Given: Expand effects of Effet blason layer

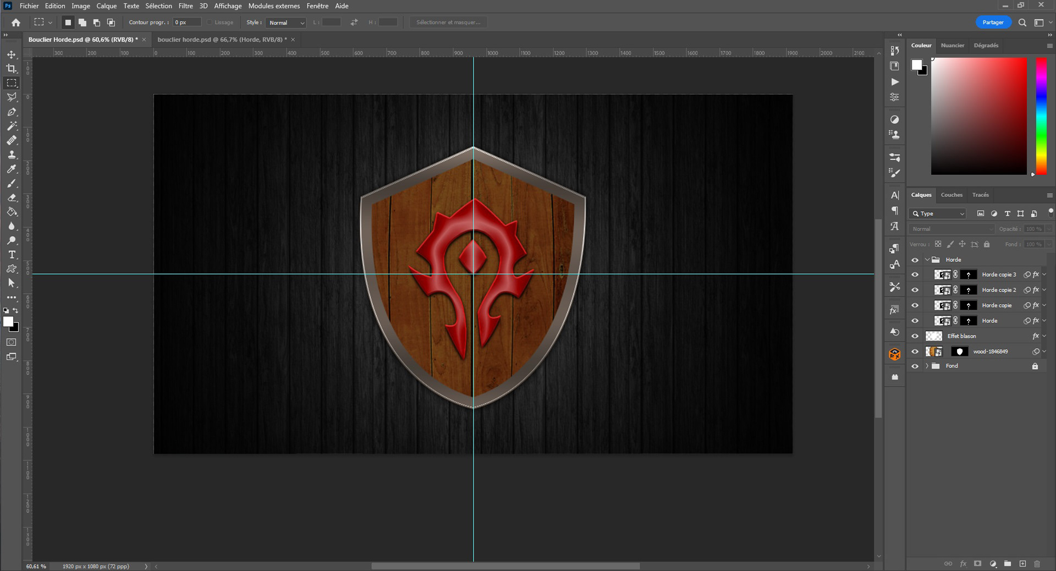Looking at the screenshot, I should tap(1044, 336).
